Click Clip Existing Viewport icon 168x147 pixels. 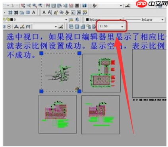coord(94,27)
